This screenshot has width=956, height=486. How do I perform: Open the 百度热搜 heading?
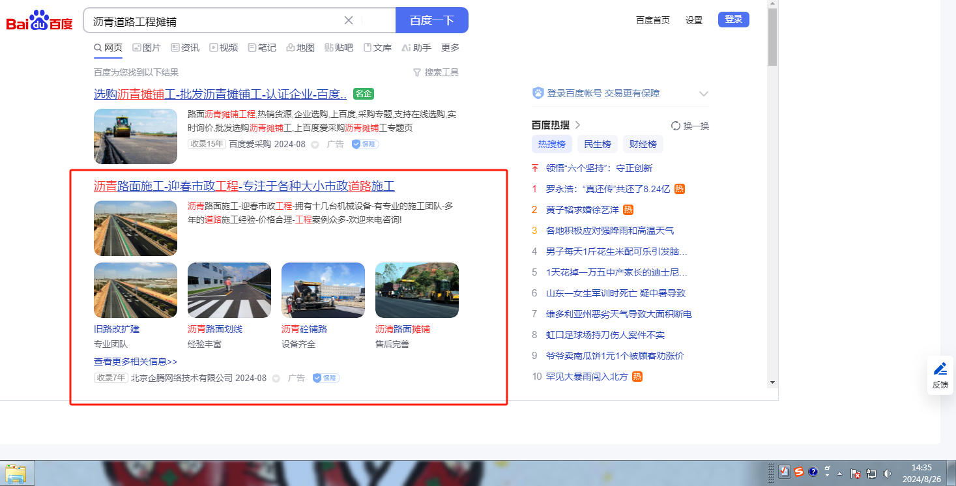(x=551, y=125)
